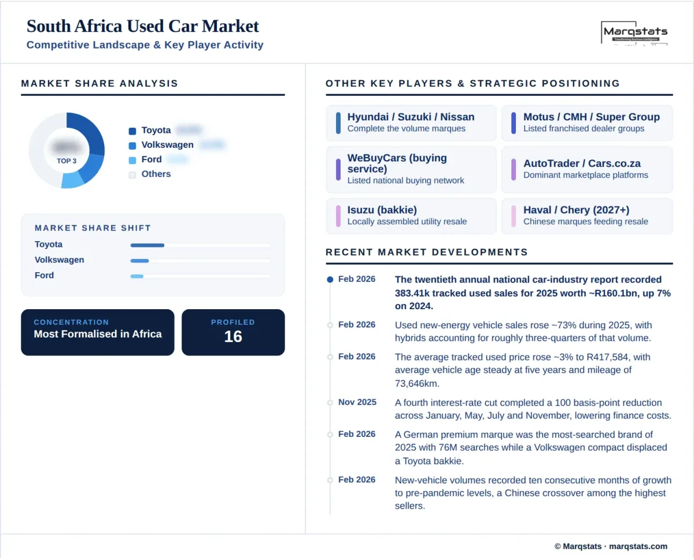
Task: Click 'Locally assembled utility resale' subtitle
Action: 407,222
